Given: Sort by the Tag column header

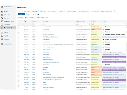Looking at the screenshot, I should (x=25, y=21).
